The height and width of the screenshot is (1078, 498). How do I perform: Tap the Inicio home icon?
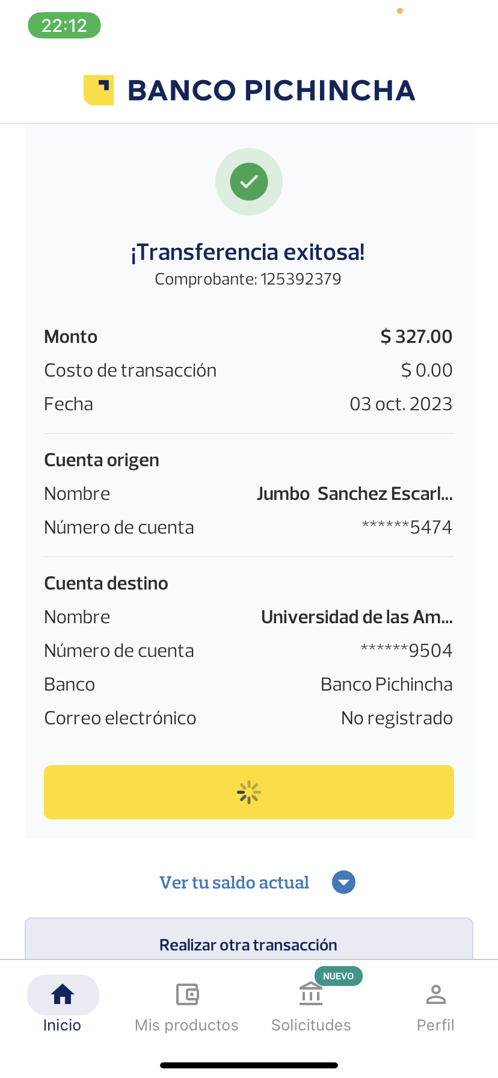(63, 994)
